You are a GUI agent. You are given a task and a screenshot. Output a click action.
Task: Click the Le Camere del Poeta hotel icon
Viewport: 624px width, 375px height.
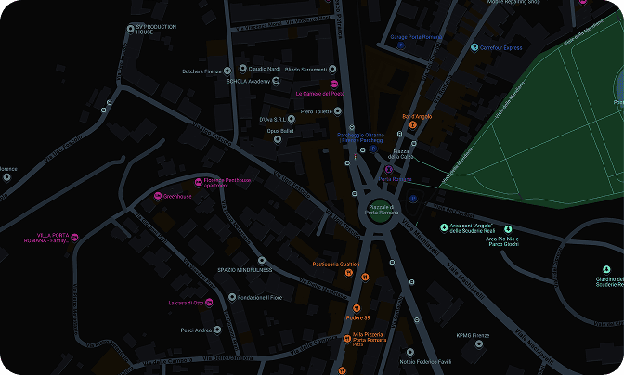click(334, 84)
